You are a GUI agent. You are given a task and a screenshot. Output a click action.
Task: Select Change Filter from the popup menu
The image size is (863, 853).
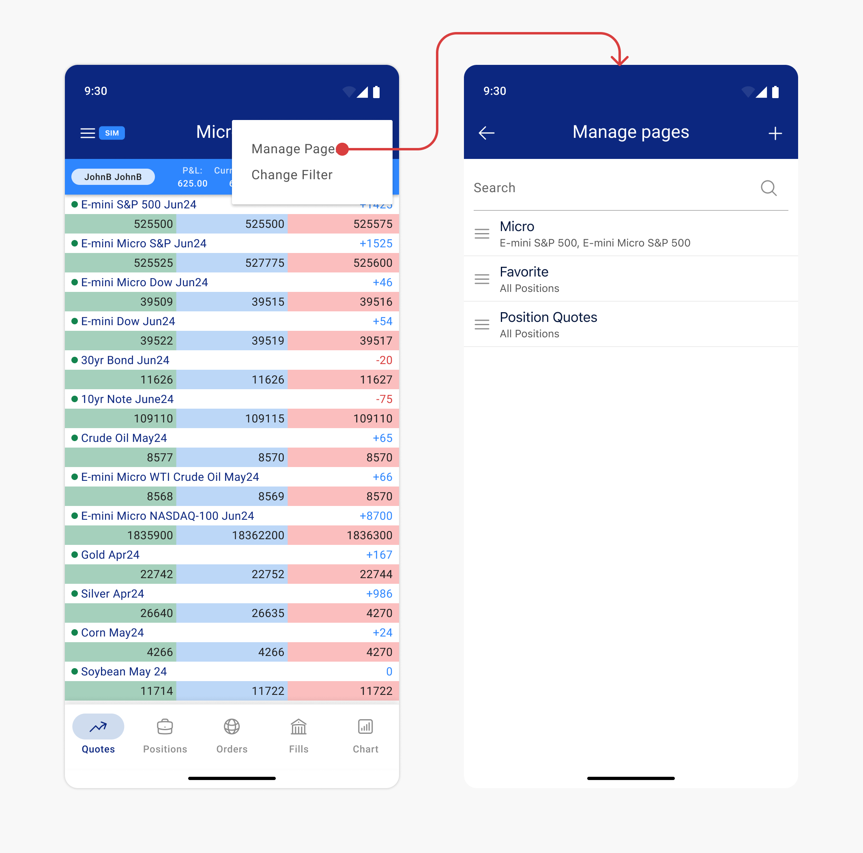(x=292, y=175)
